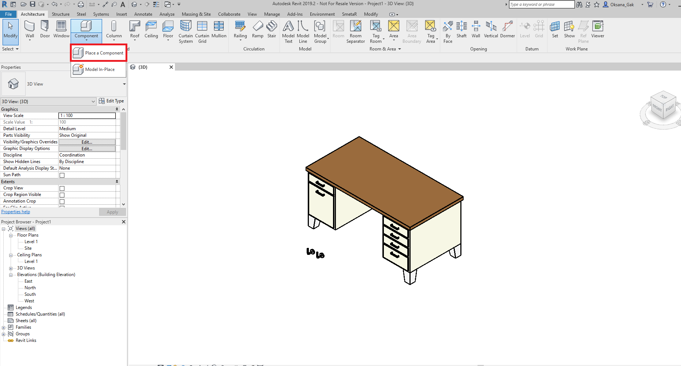Activate the Railing tool
681x366 pixels.
tap(240, 29)
